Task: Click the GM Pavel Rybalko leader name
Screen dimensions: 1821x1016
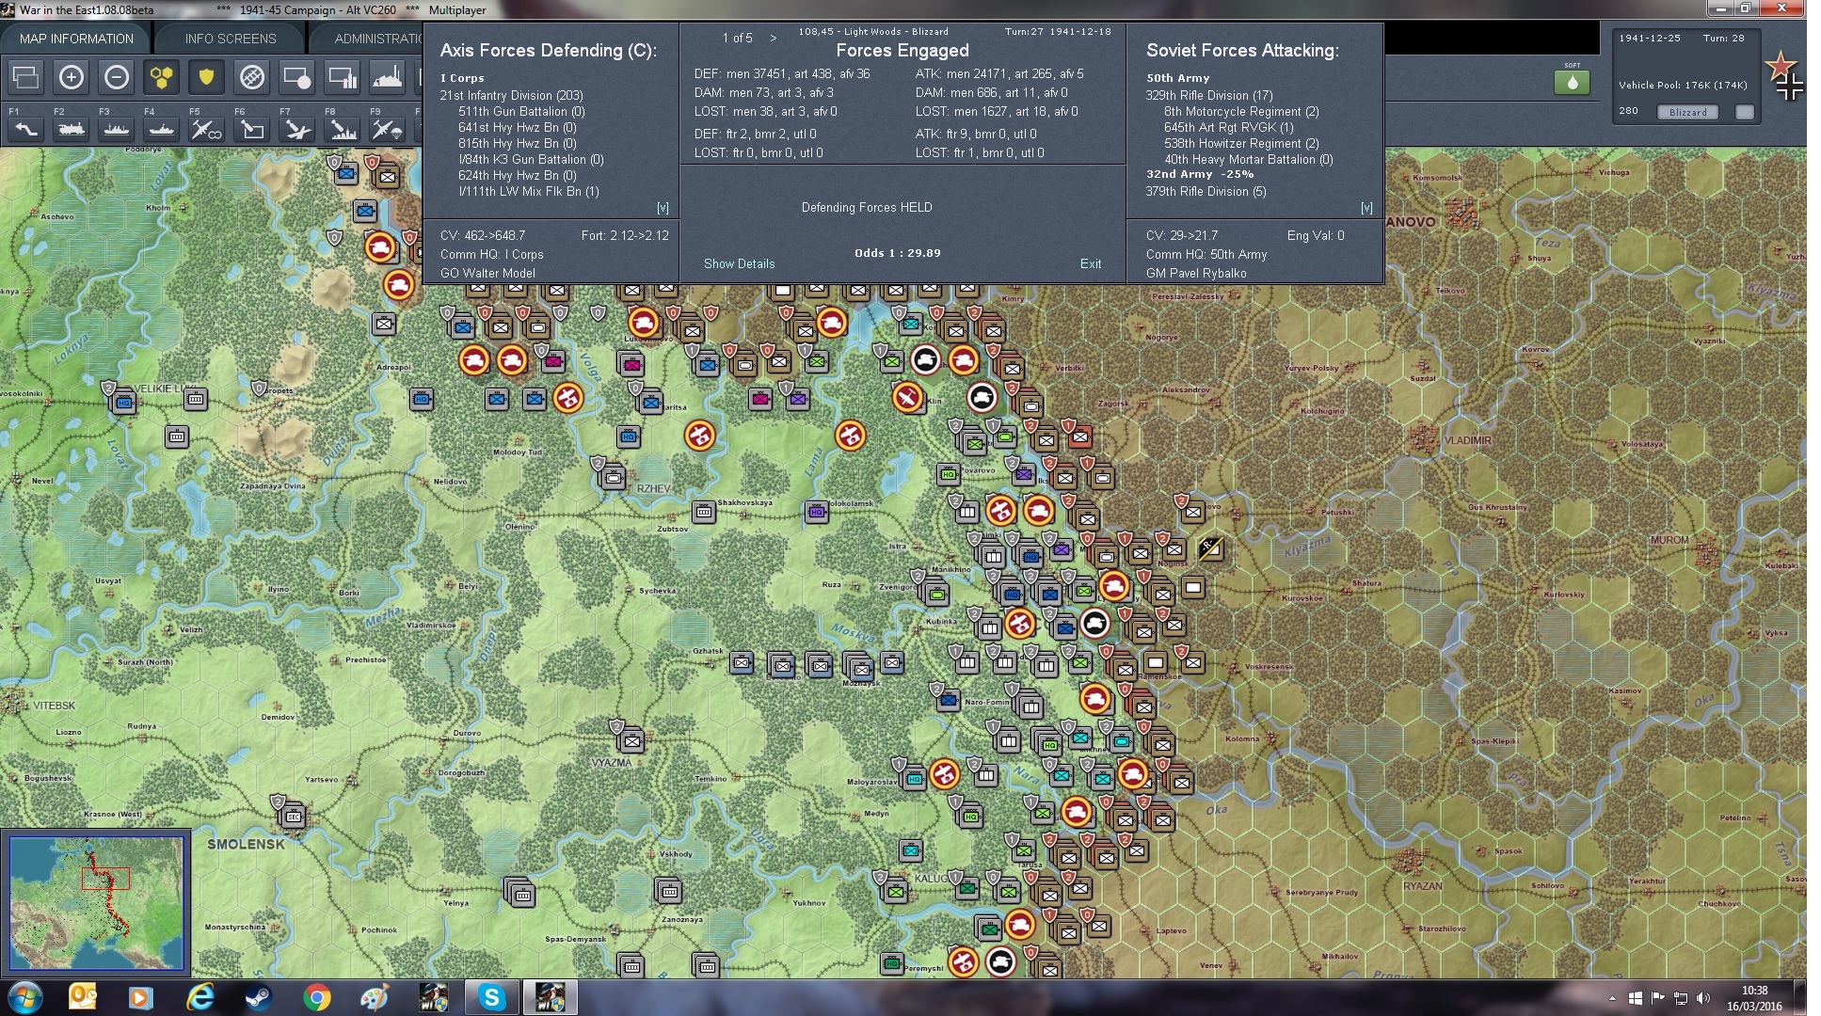Action: 1195,273
